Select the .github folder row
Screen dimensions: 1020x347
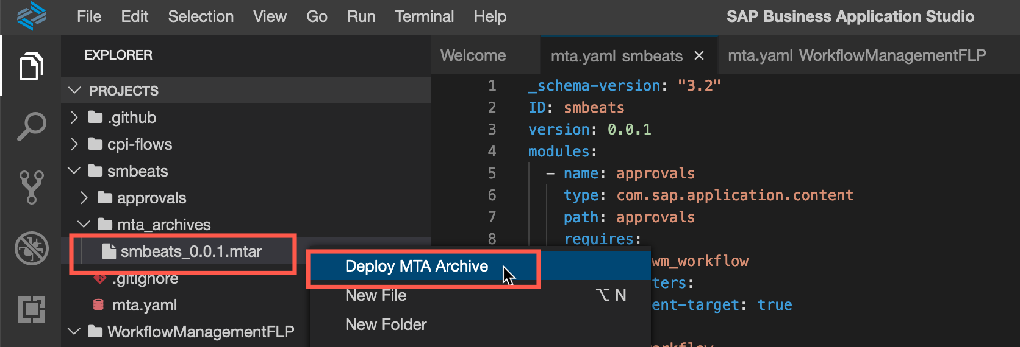click(246, 117)
